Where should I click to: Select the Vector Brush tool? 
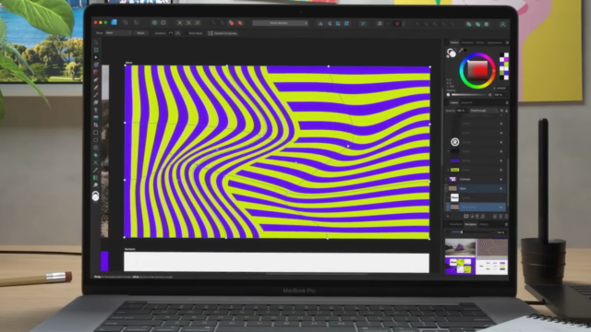[x=96, y=95]
